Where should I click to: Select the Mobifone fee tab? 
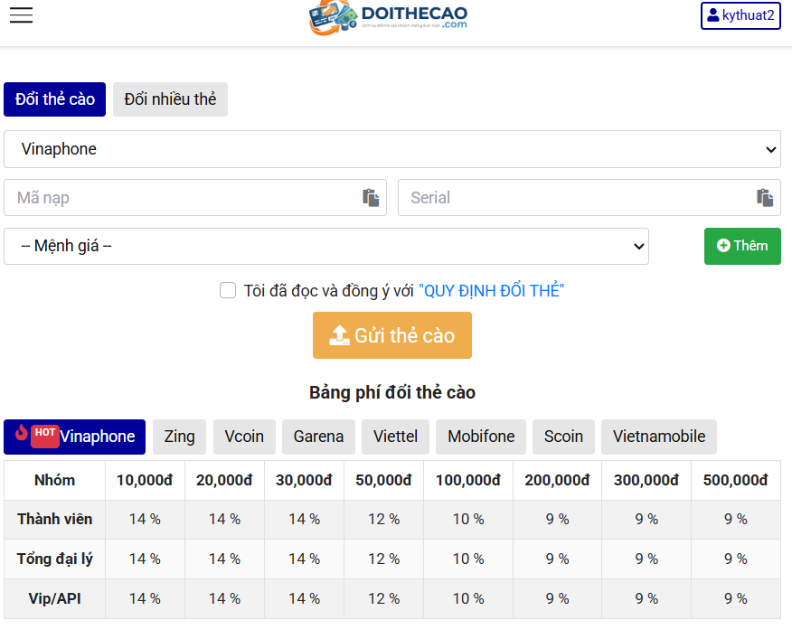pyautogui.click(x=481, y=437)
